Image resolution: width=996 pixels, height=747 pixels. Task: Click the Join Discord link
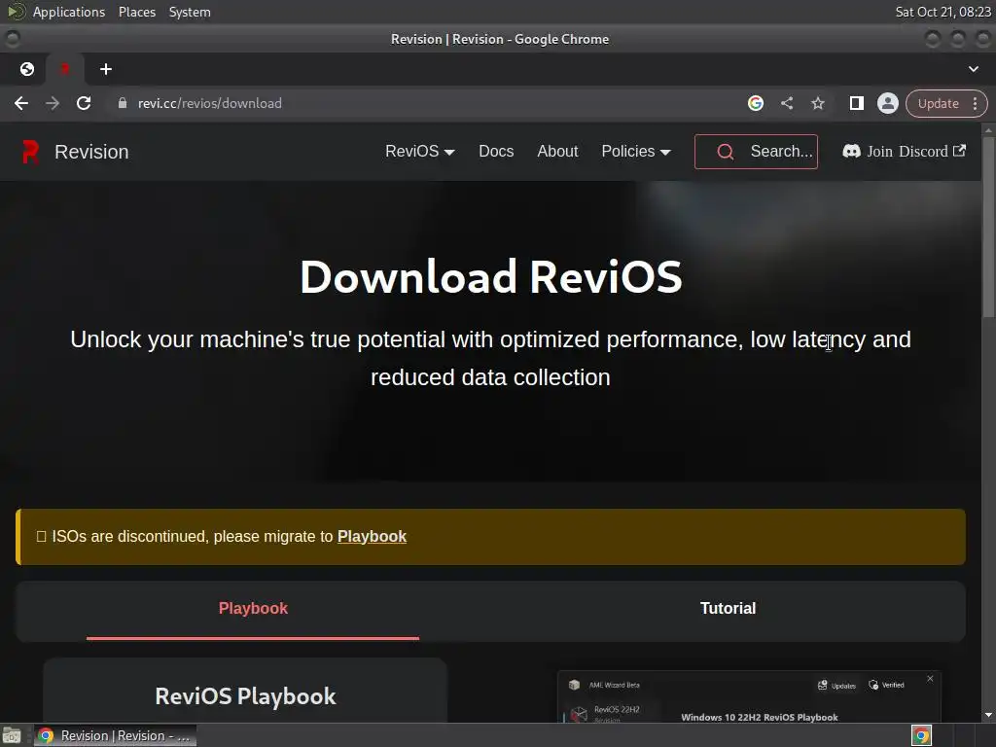[x=904, y=151]
